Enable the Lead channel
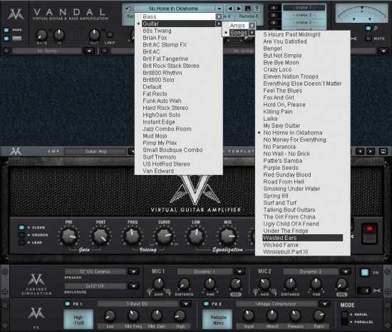The image size is (392, 332). click(22, 242)
